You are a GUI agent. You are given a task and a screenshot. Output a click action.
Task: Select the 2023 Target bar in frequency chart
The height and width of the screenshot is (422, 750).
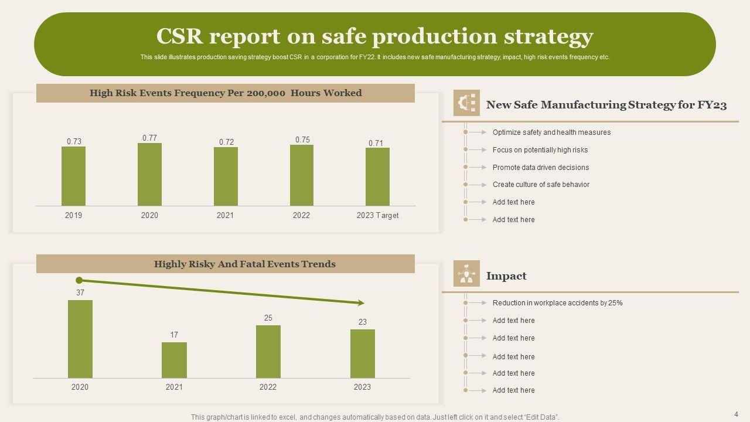(377, 176)
